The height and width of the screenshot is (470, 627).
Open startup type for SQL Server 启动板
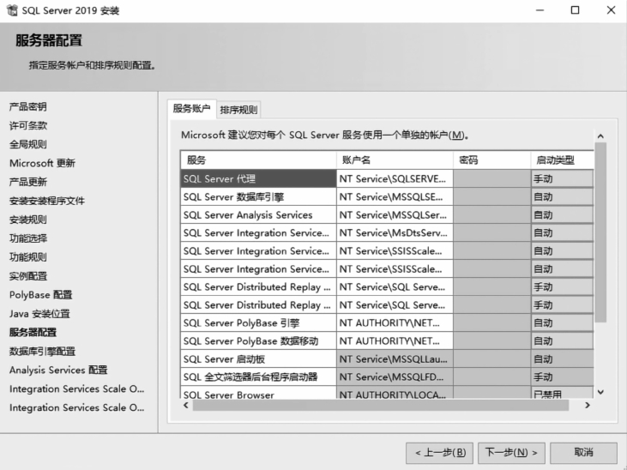[x=562, y=359]
